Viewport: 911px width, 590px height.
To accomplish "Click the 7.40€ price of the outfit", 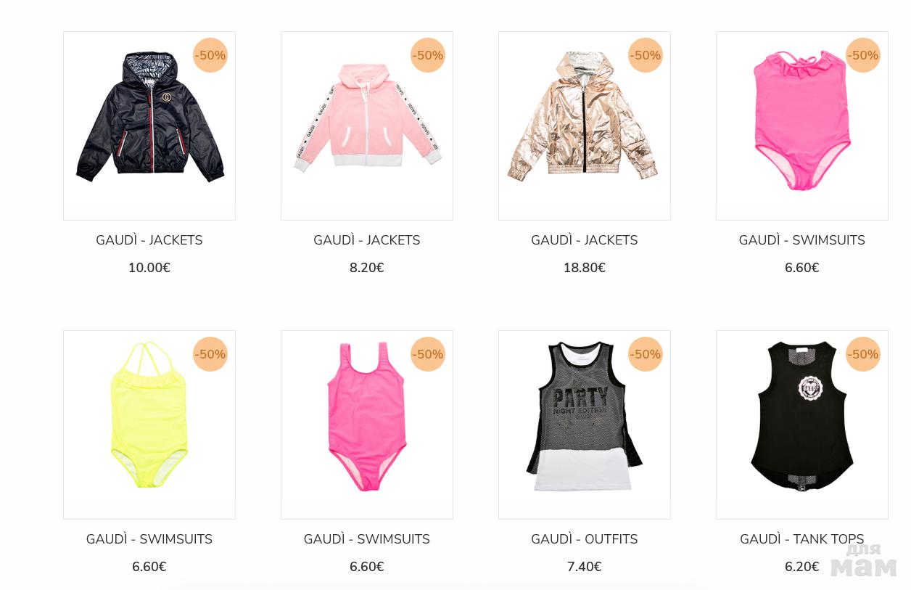I will click(585, 567).
